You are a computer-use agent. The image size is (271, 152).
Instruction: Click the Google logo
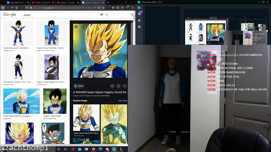pyautogui.click(x=9, y=15)
